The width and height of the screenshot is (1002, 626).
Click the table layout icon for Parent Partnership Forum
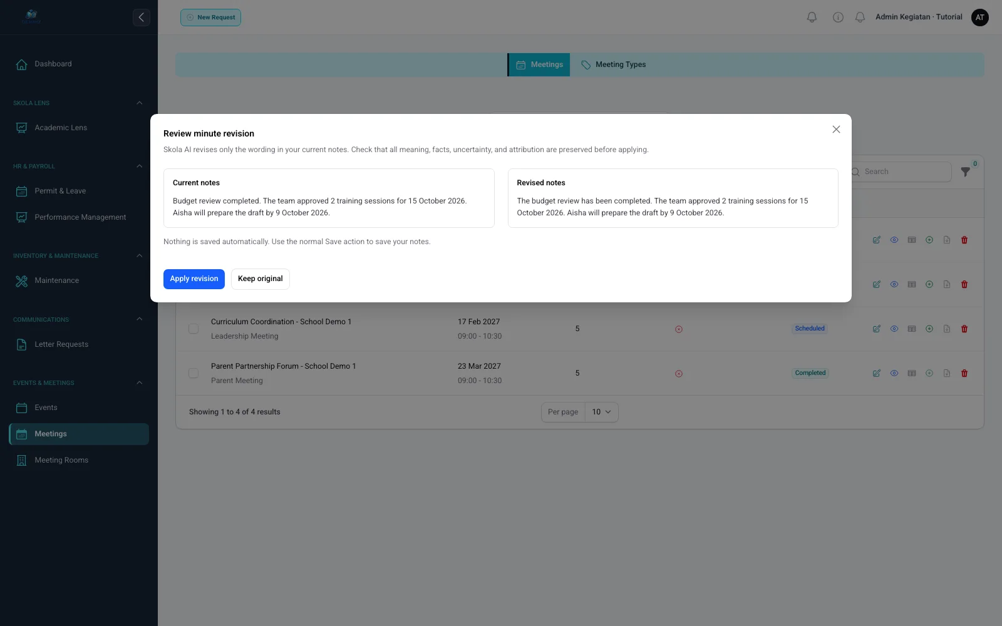912,373
